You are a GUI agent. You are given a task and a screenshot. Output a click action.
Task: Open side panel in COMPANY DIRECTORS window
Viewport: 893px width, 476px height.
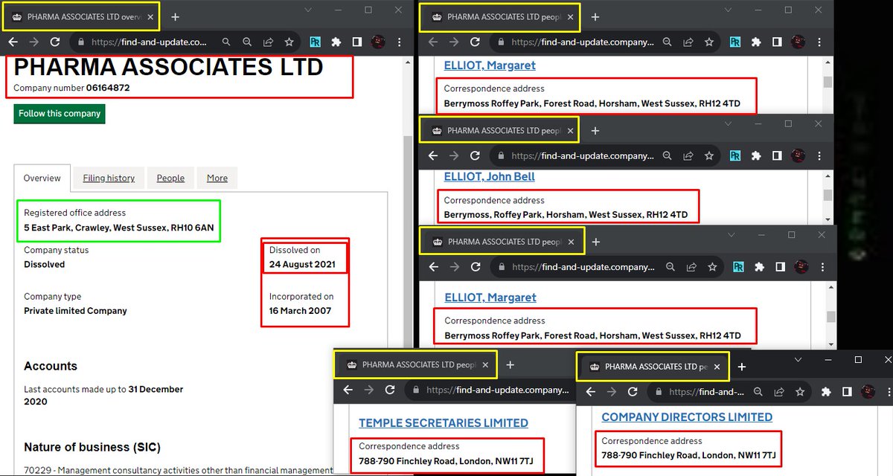pos(847,391)
